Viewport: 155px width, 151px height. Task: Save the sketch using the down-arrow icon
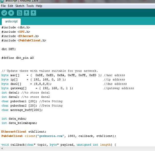[x=33, y=13]
